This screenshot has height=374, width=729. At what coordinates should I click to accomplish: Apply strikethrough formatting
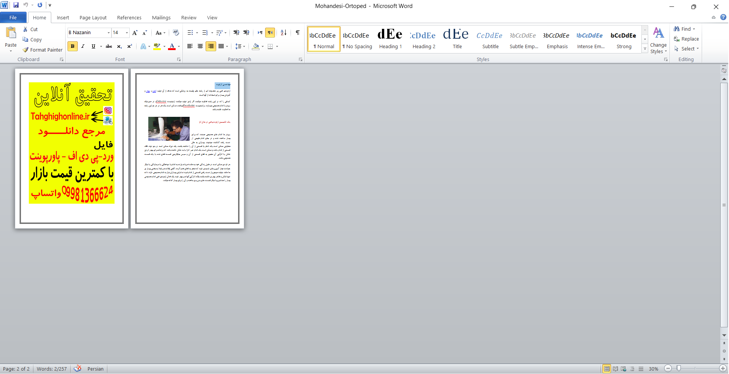(109, 46)
